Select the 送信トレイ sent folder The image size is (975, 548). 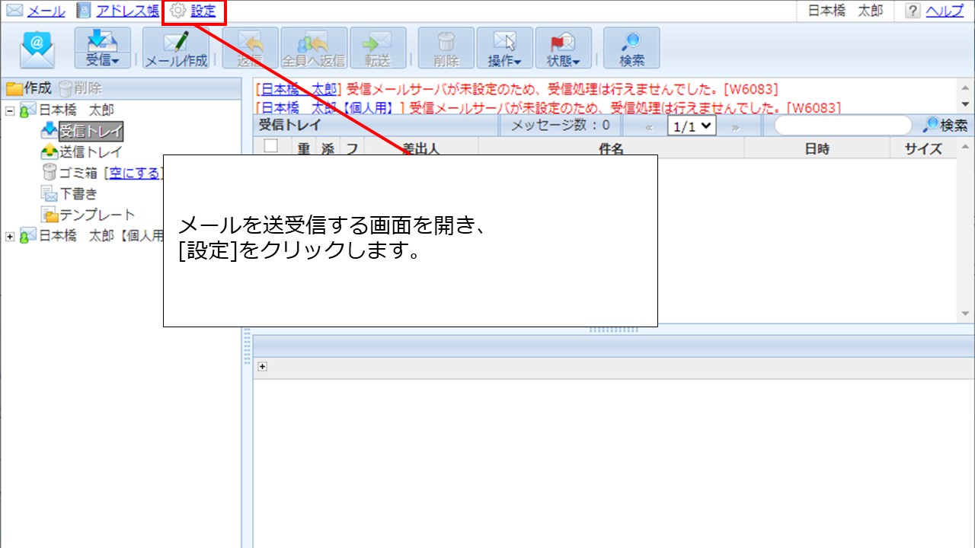click(91, 152)
